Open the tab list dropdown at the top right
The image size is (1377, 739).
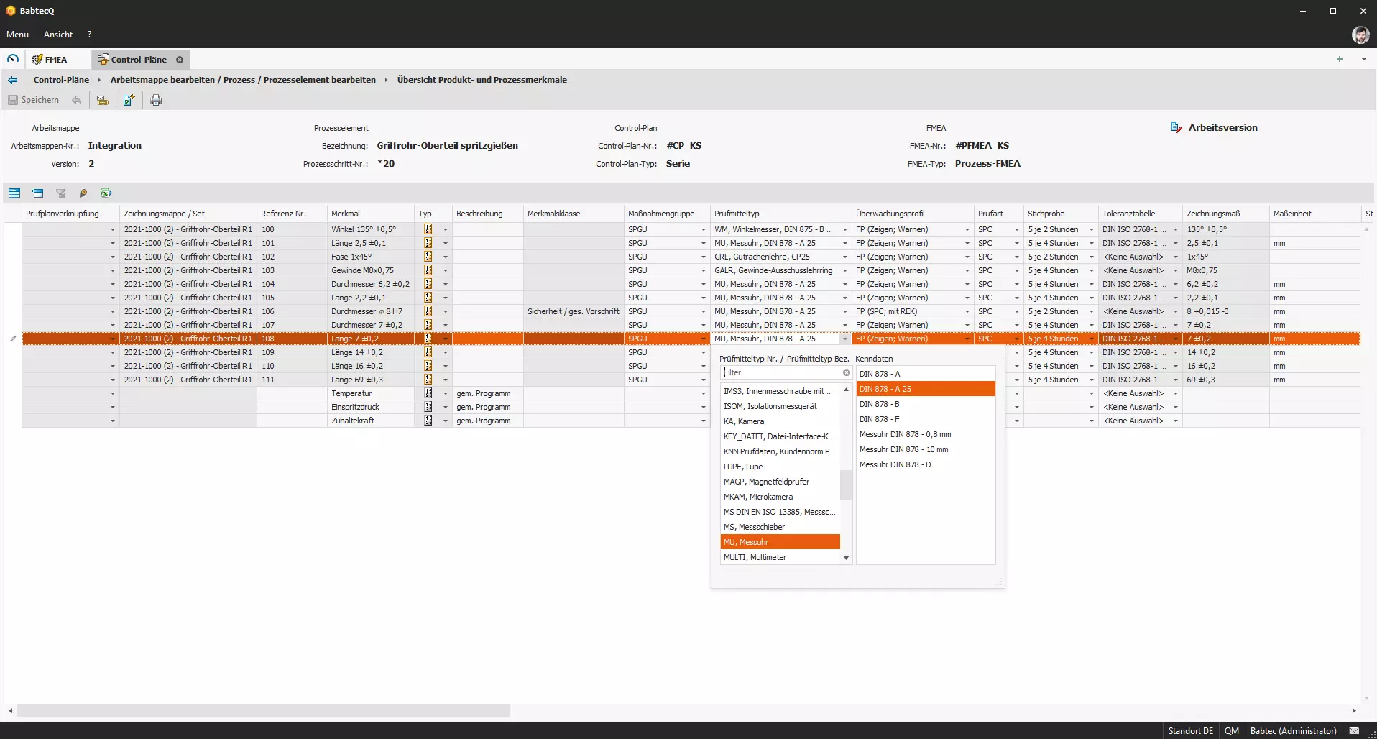pos(1364,59)
